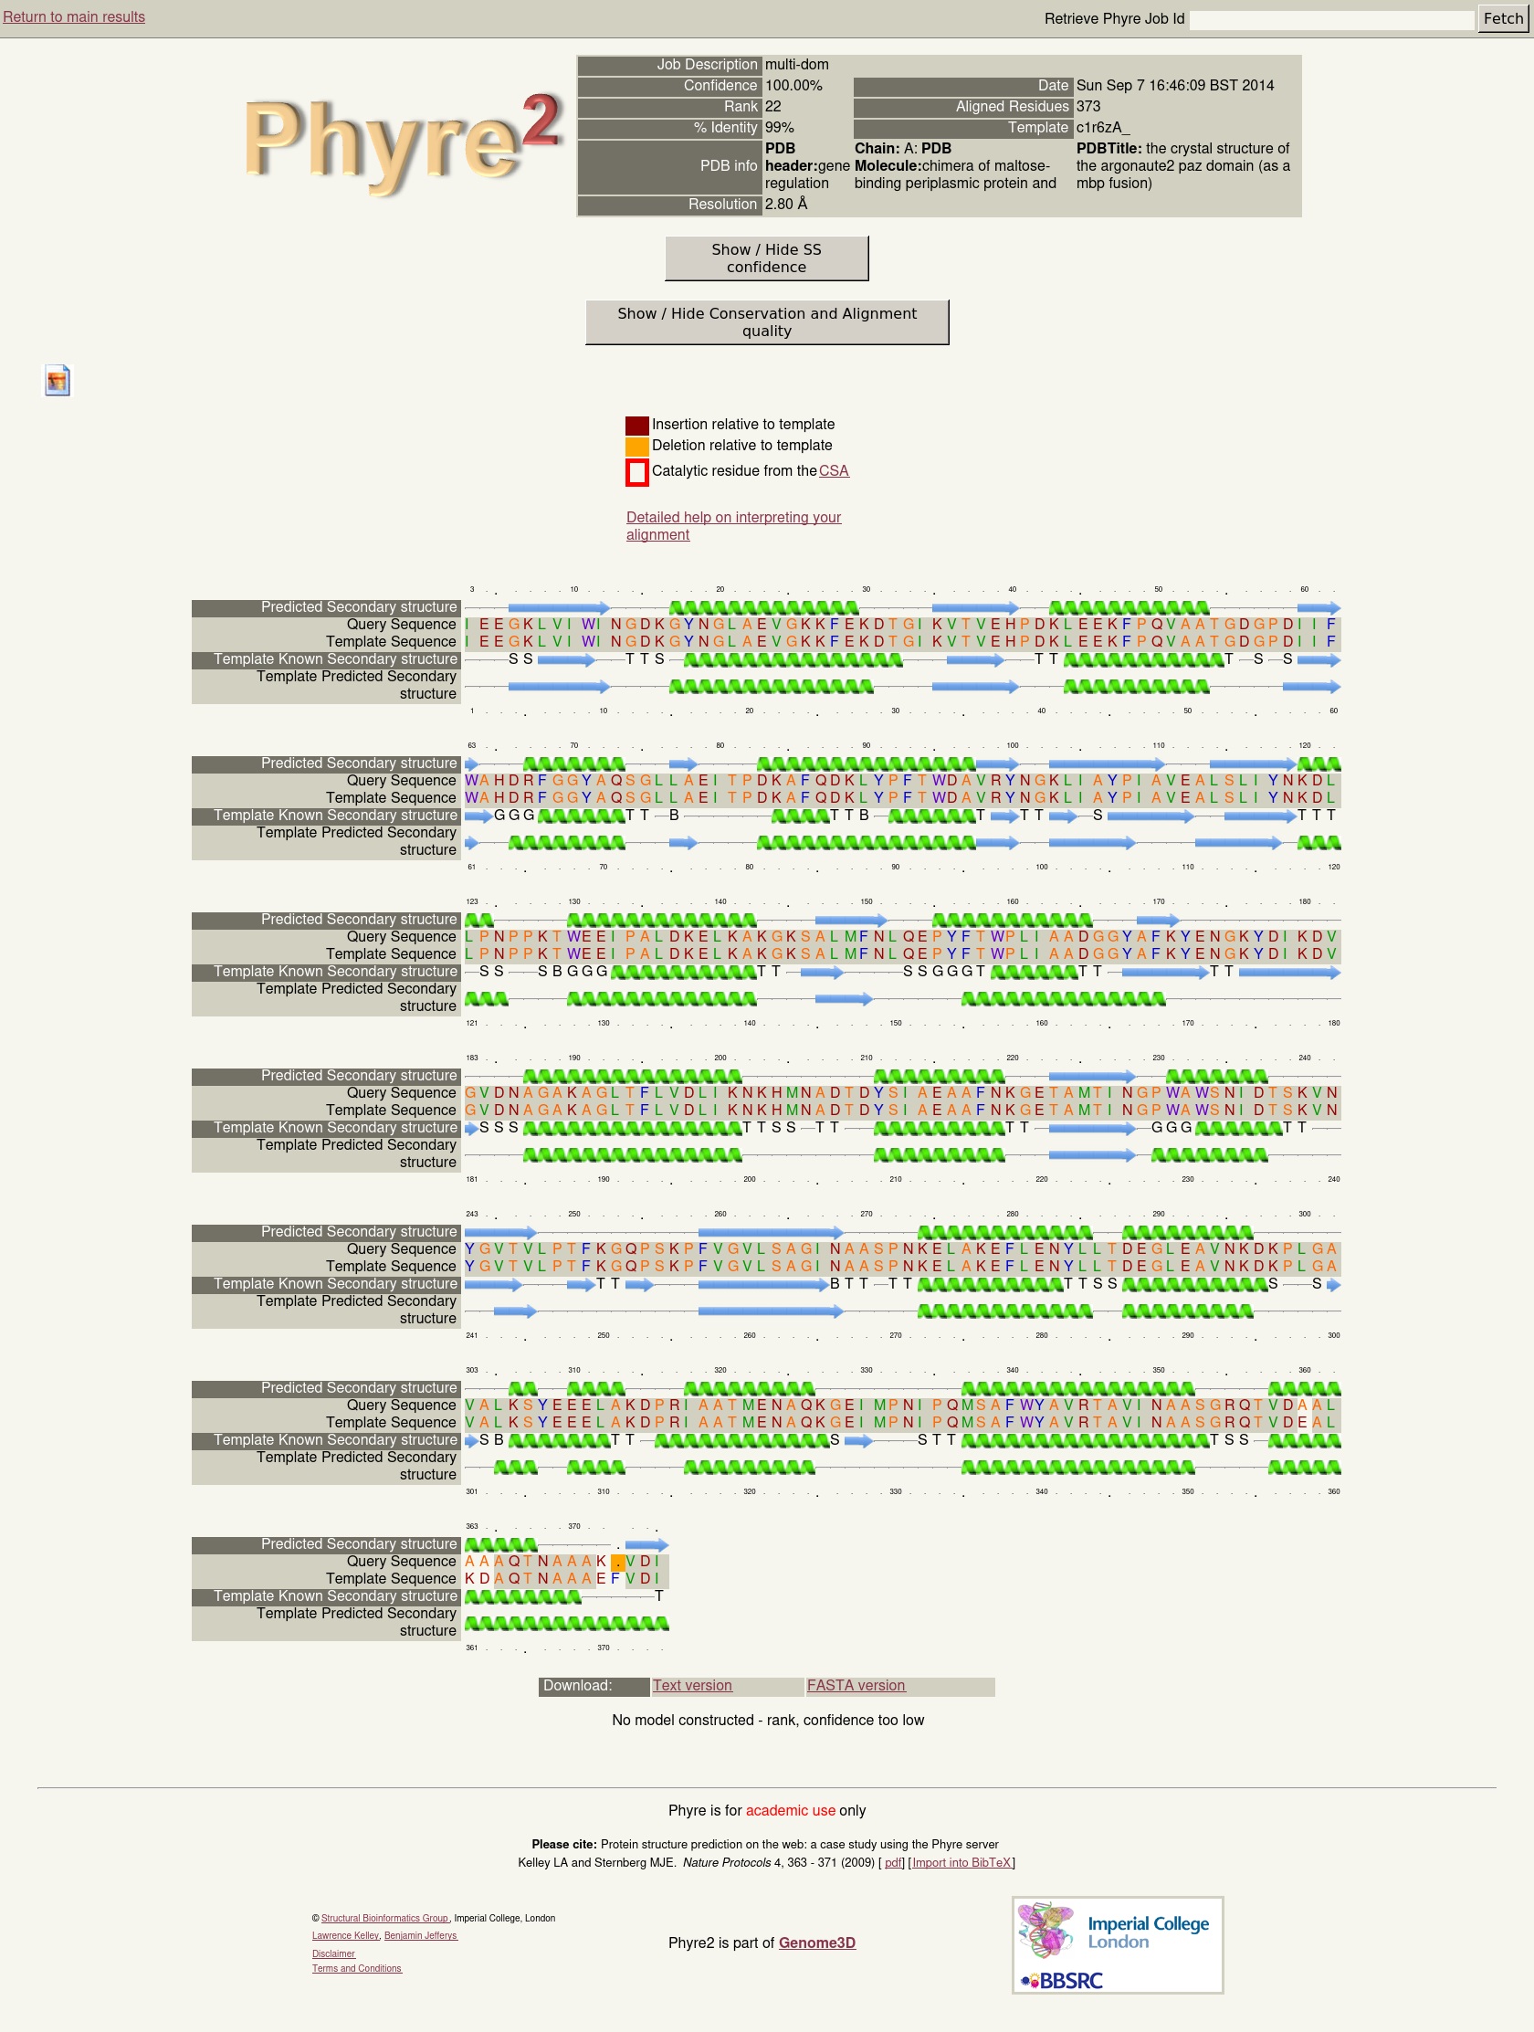The image size is (1534, 2032).
Task: Download the Text version of the alignment
Action: (x=692, y=1686)
